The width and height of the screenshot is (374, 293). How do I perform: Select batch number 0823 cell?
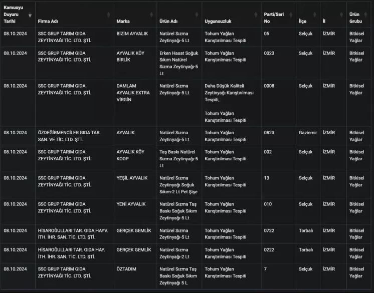coord(269,133)
